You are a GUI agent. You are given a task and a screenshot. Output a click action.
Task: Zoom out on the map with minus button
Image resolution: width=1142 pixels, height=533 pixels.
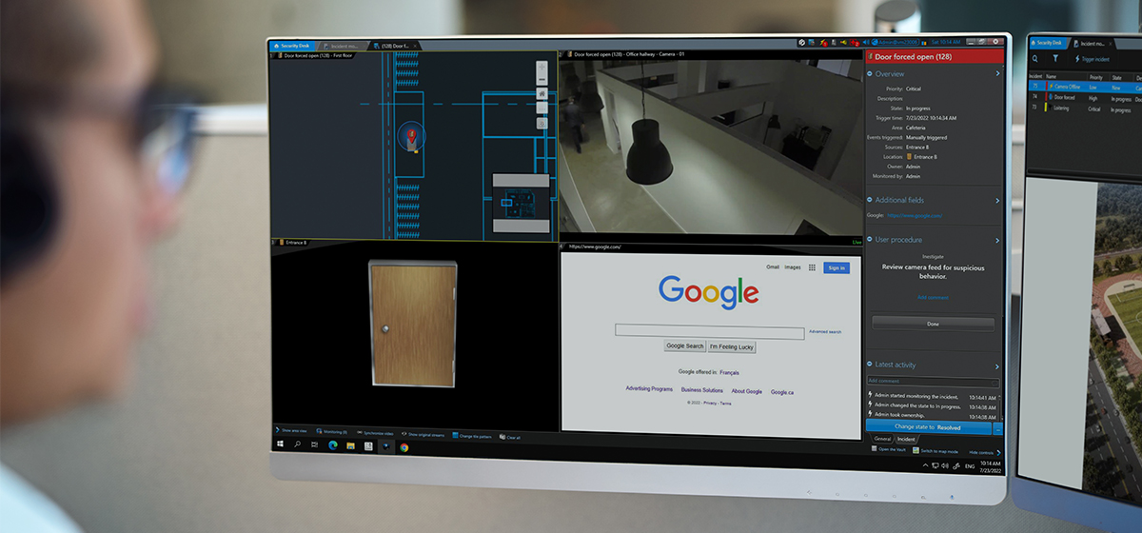541,81
